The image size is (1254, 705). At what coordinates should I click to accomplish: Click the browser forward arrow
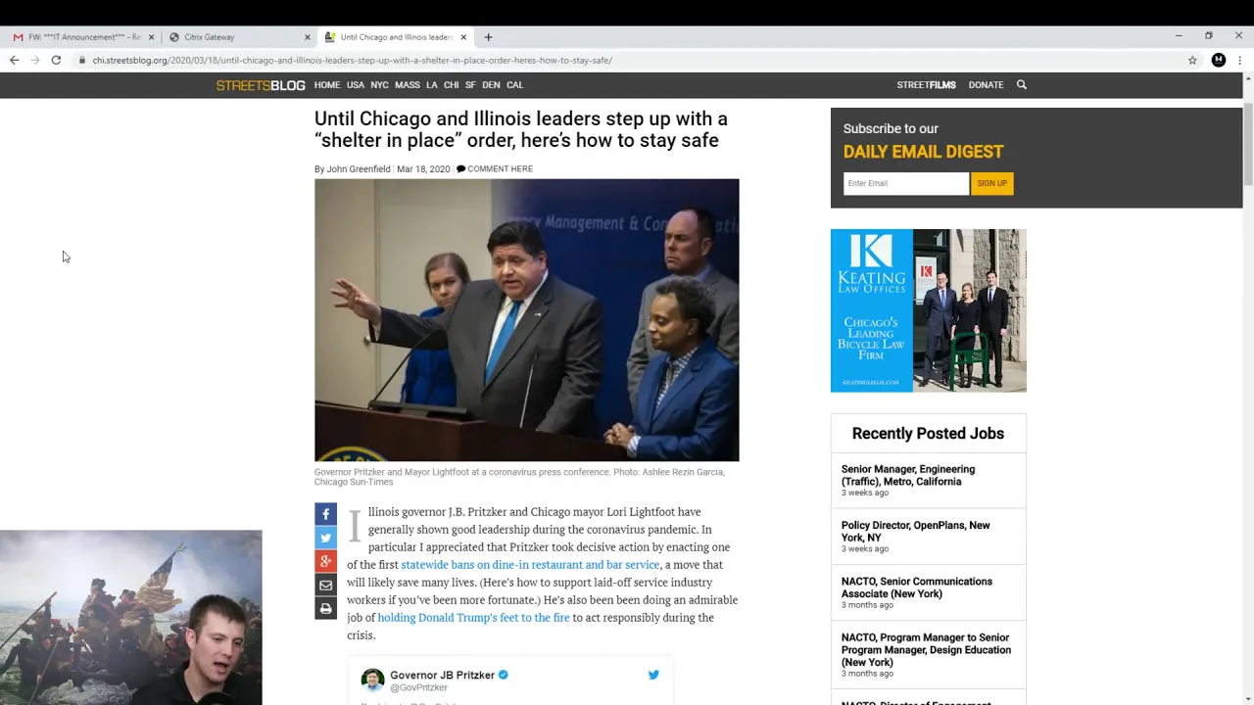pyautogui.click(x=35, y=60)
